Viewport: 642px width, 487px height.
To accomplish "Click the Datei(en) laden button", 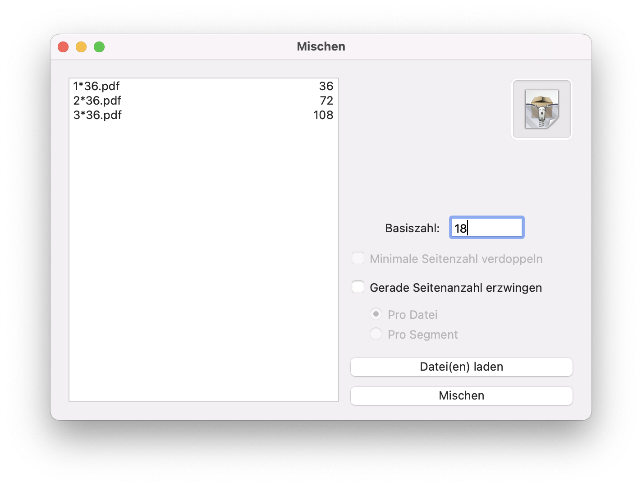I will pos(461,367).
